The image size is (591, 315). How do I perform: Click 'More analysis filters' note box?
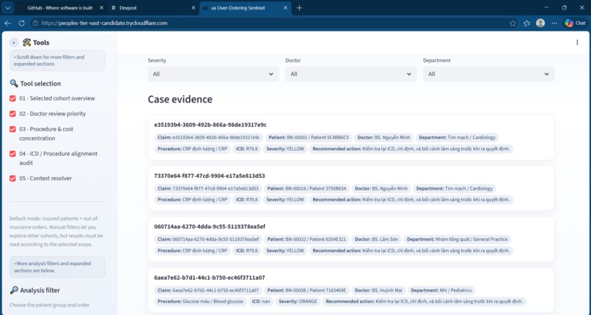[57, 267]
